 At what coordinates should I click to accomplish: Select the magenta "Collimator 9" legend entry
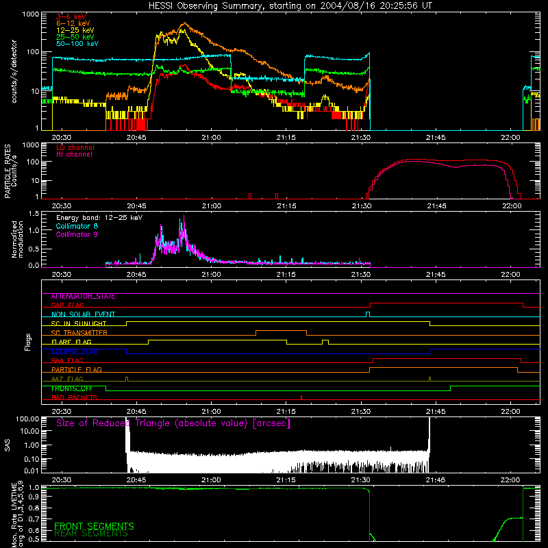click(77, 234)
